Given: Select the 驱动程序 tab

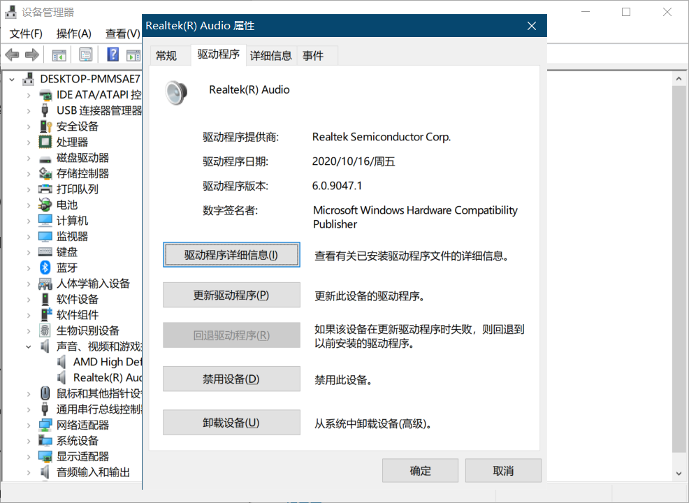Looking at the screenshot, I should coord(219,54).
